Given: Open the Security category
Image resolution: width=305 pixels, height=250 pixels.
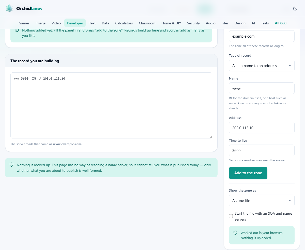Looking at the screenshot, I should pyautogui.click(x=193, y=23).
